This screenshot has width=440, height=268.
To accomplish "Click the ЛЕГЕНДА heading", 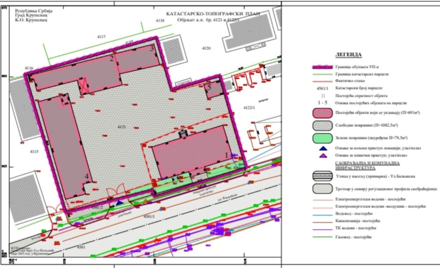I will [348, 55].
